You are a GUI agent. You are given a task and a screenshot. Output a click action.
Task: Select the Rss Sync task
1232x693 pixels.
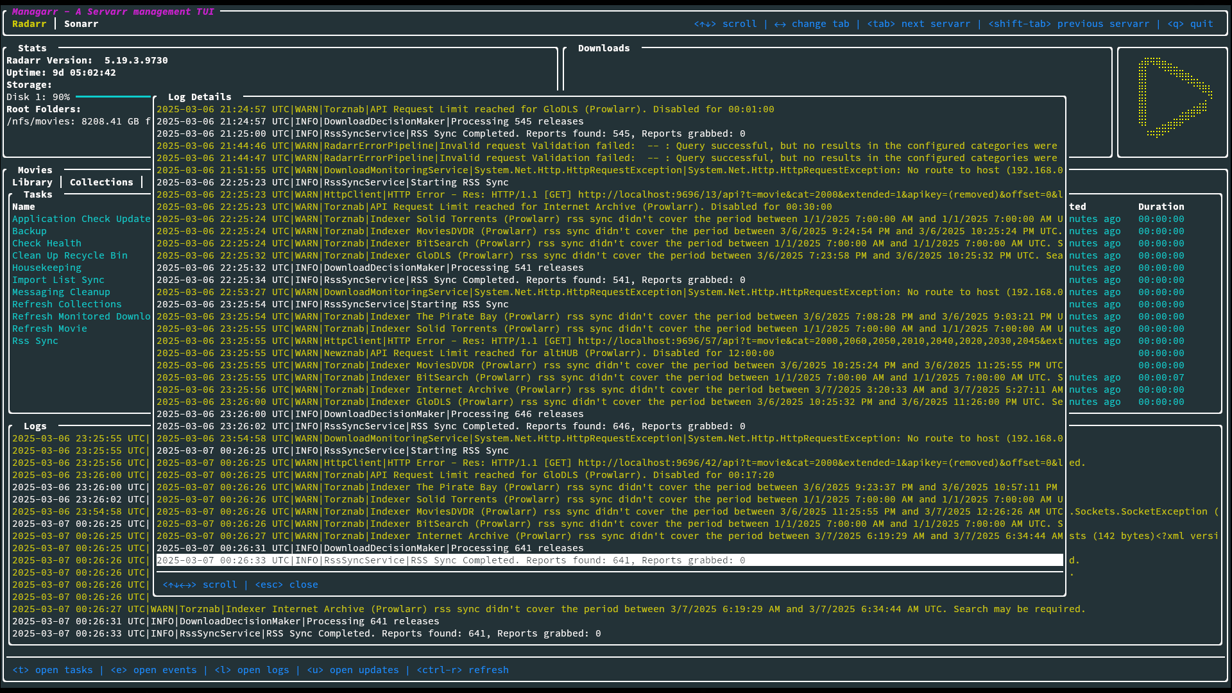coord(35,341)
